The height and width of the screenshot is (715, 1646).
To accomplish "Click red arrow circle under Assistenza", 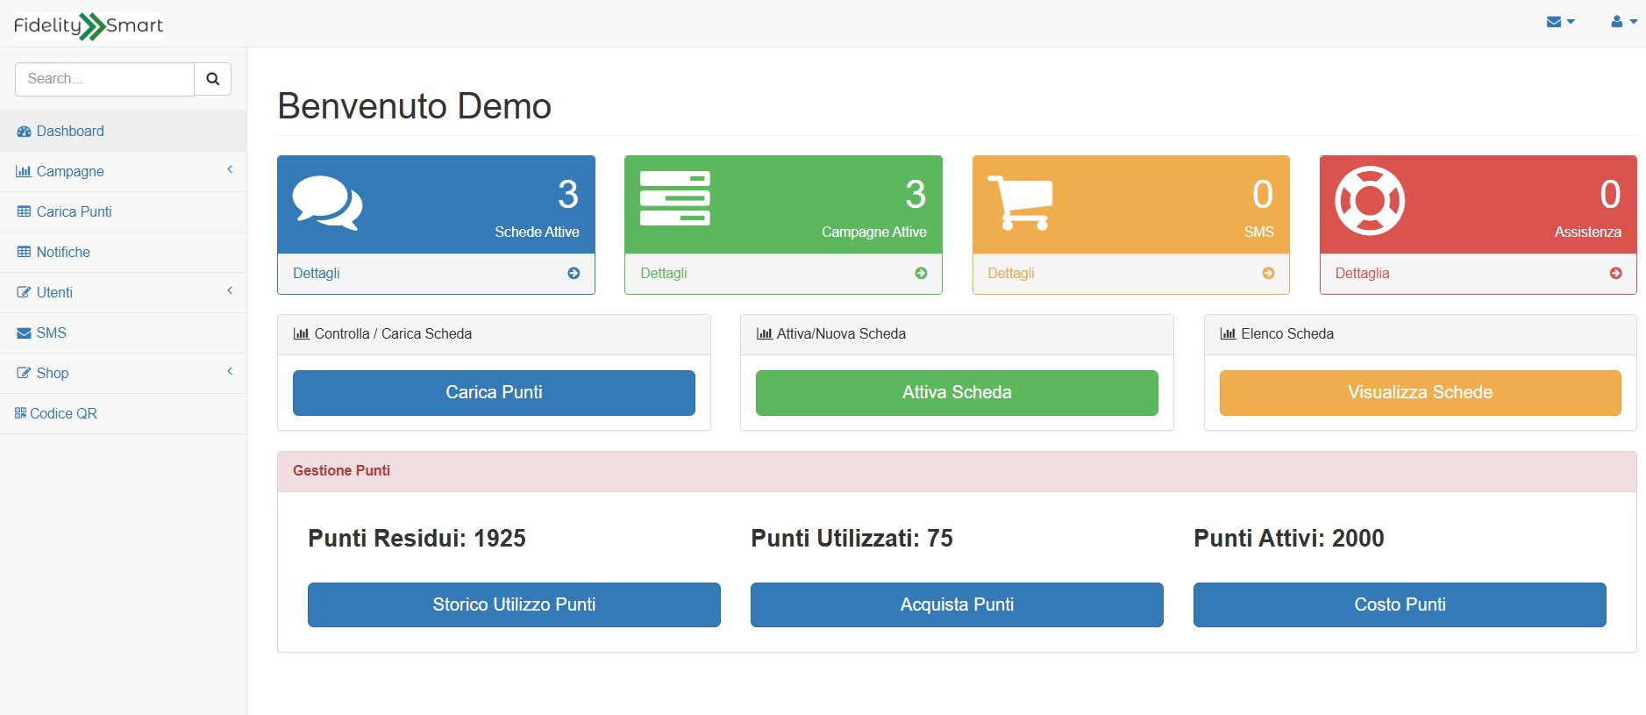I will [1615, 274].
